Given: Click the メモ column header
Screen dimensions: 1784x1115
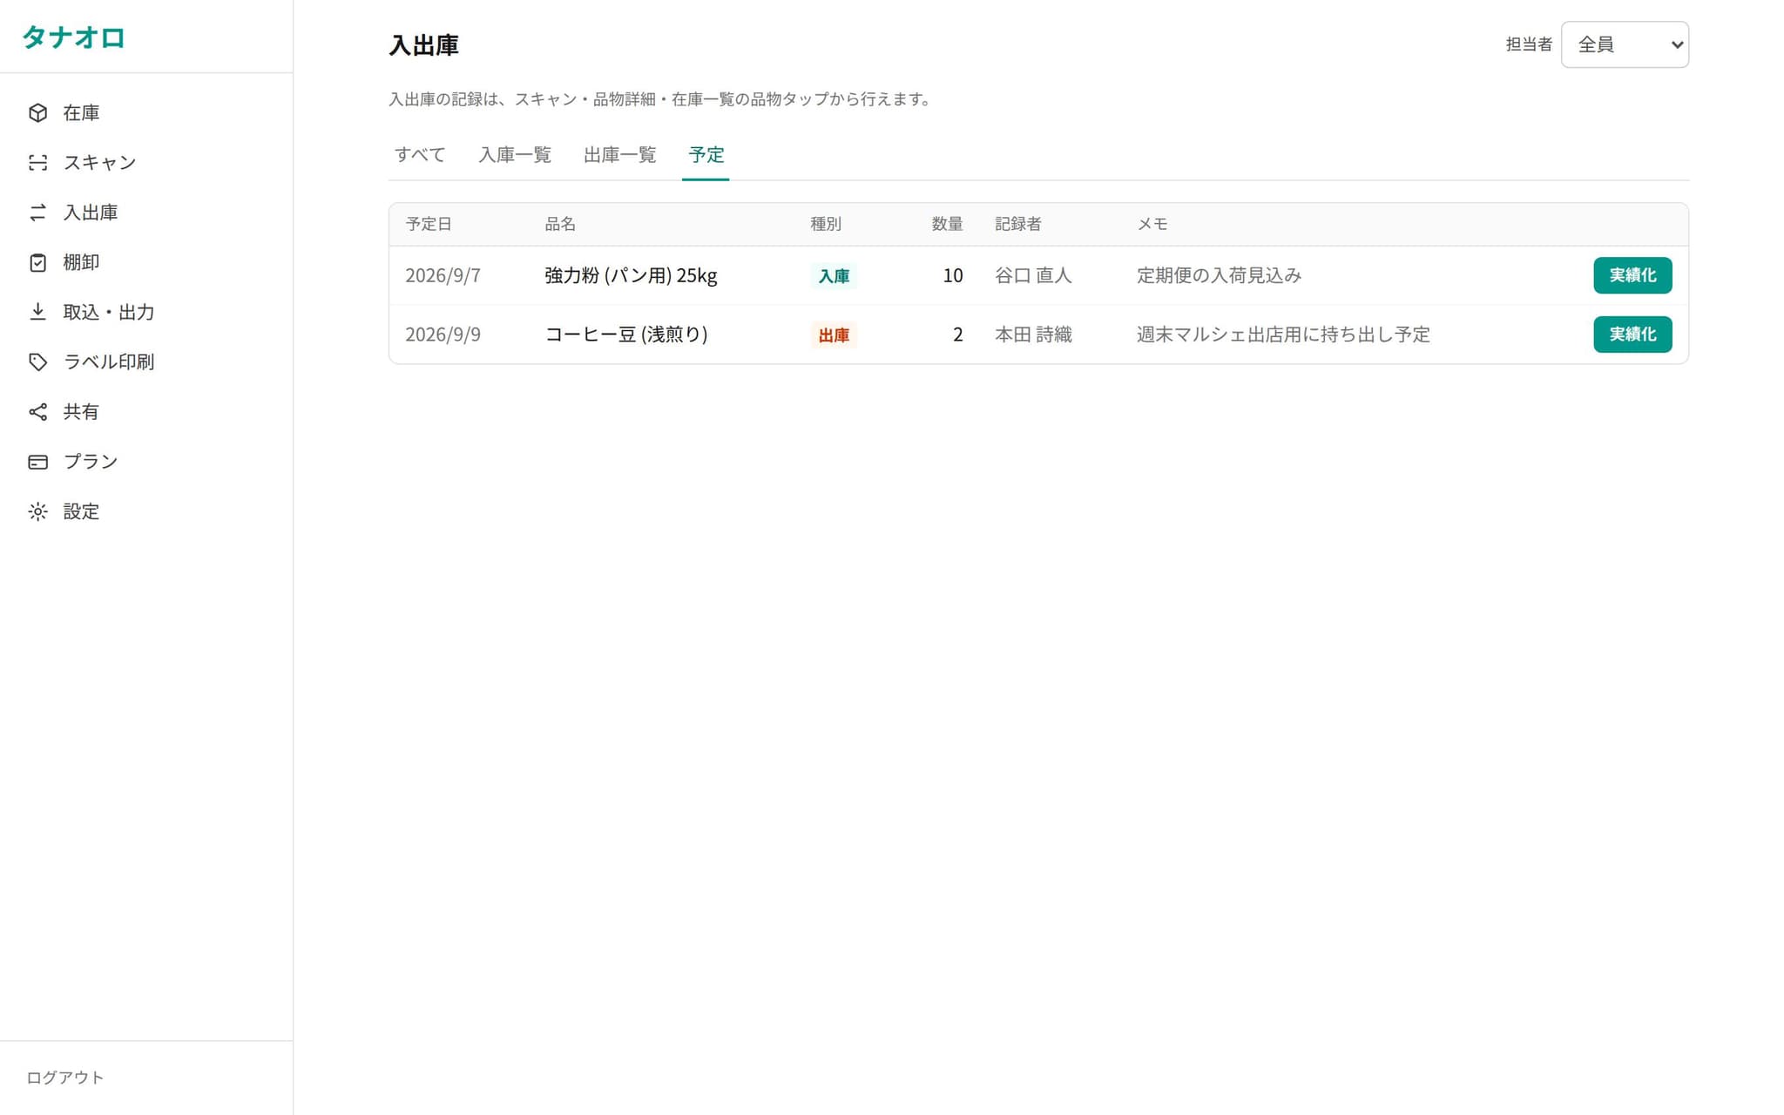Looking at the screenshot, I should (1152, 224).
